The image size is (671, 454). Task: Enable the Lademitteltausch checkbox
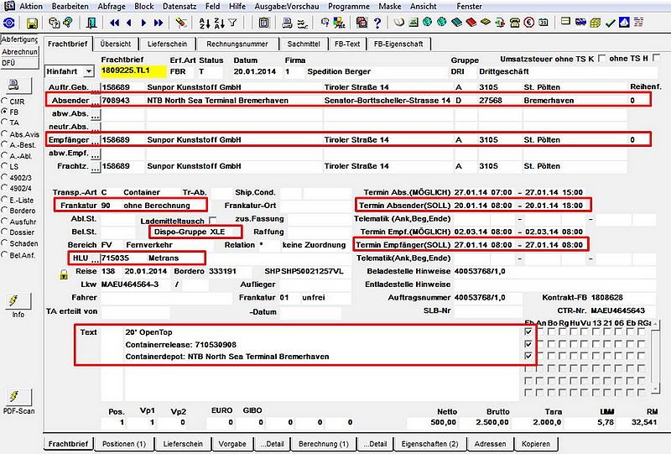[x=212, y=220]
